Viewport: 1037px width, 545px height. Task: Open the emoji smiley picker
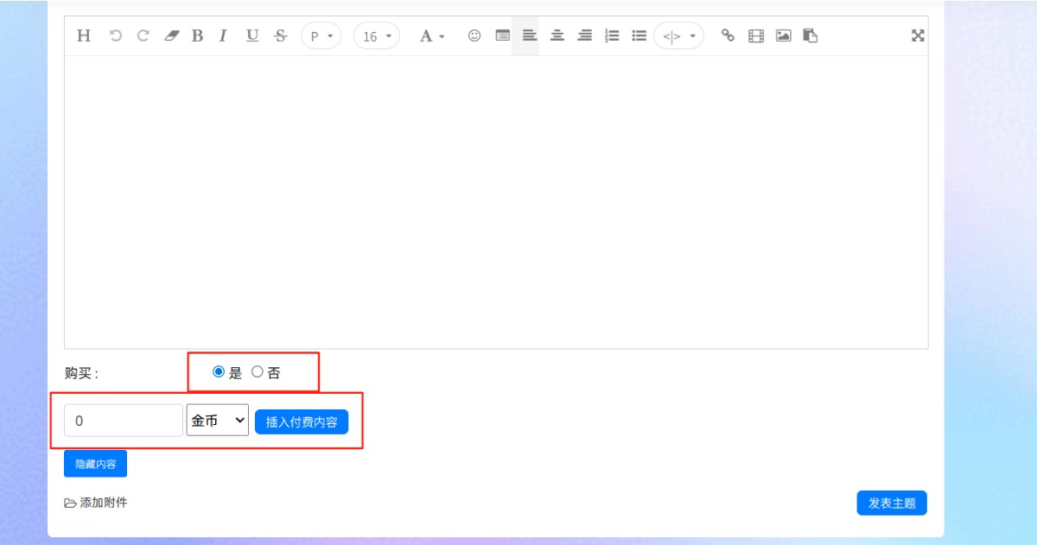tap(474, 36)
